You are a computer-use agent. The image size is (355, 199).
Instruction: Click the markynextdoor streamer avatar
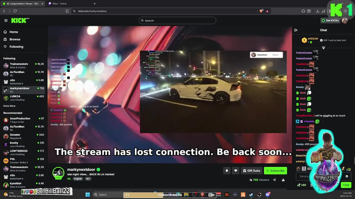pos(58,173)
